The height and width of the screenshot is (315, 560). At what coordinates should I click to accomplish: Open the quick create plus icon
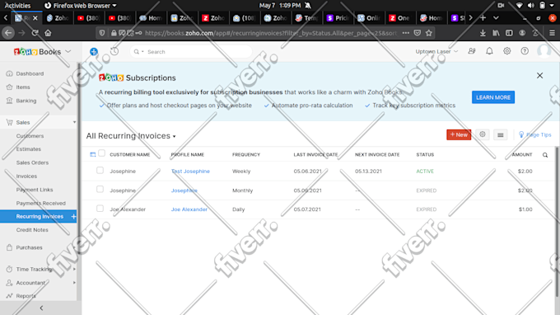[94, 51]
